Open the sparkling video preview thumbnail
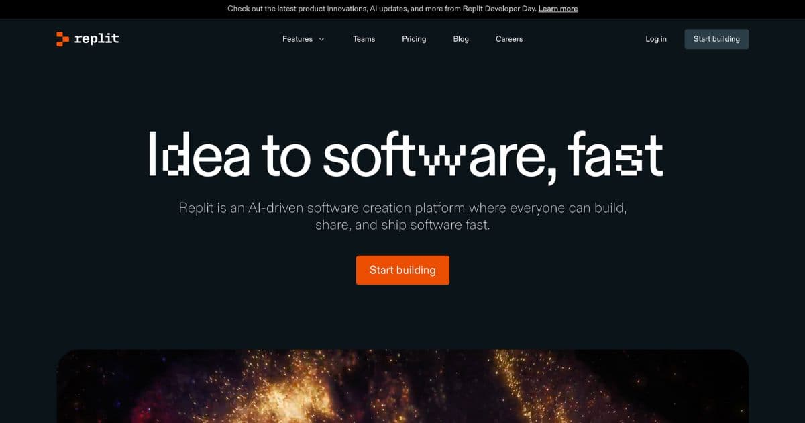 tap(402, 386)
